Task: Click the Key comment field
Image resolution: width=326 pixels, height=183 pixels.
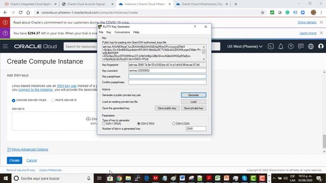Action: (168, 71)
